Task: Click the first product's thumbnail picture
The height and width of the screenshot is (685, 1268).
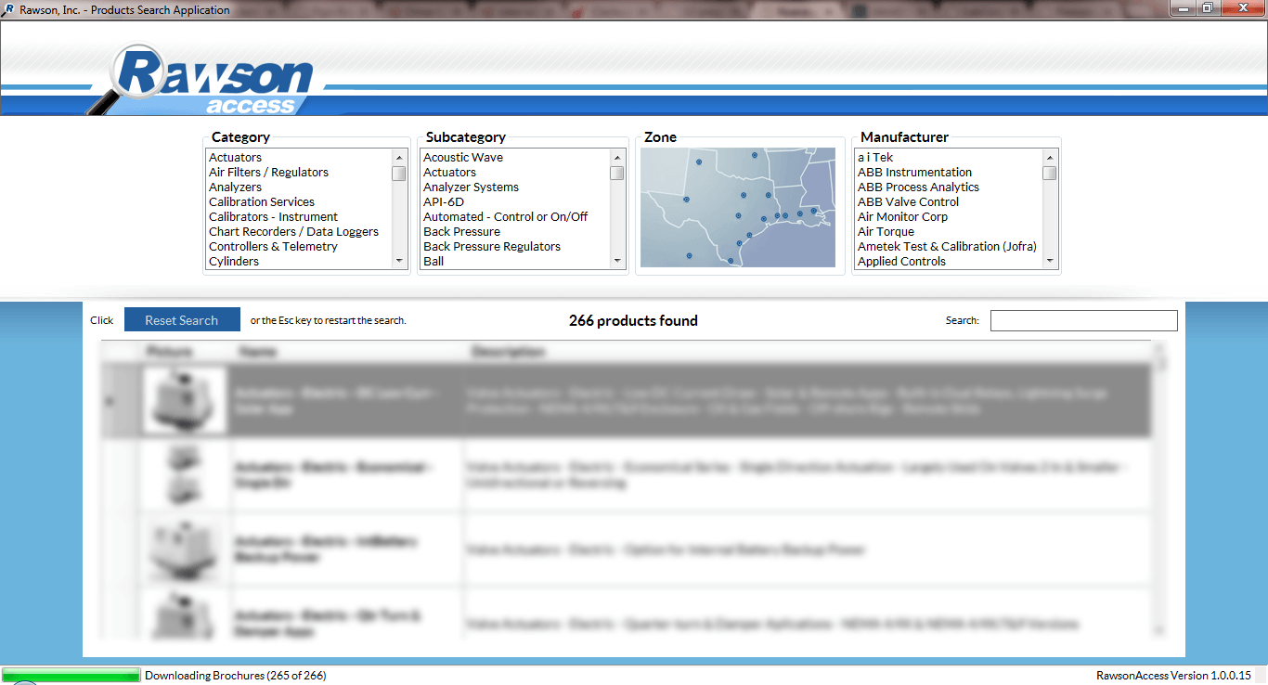Action: click(185, 400)
